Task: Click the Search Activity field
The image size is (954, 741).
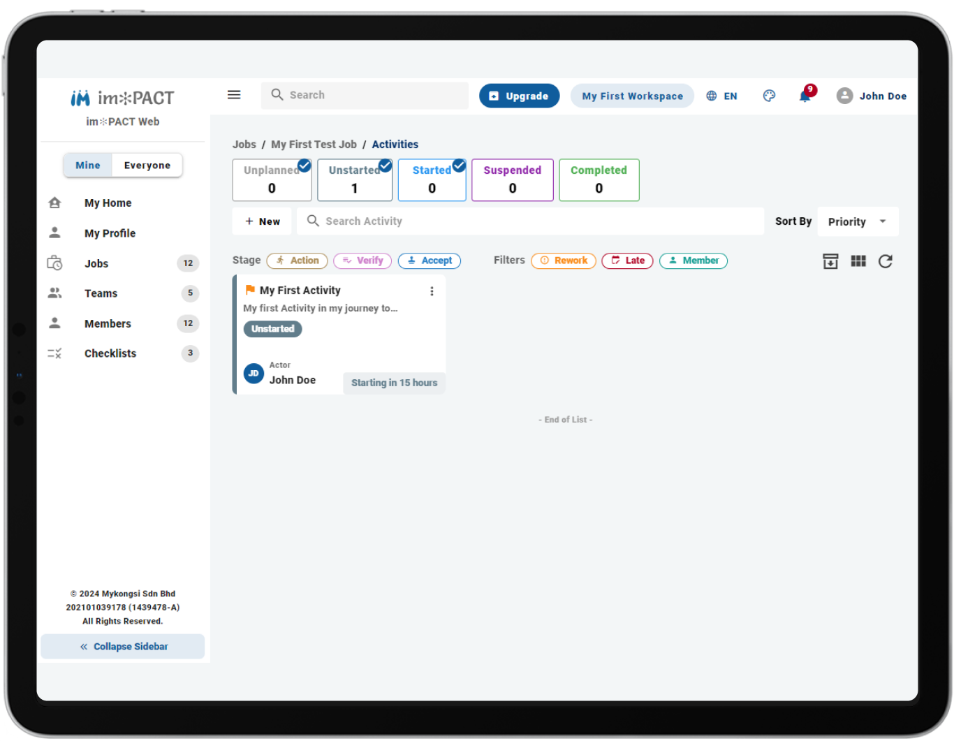Action: (x=531, y=221)
